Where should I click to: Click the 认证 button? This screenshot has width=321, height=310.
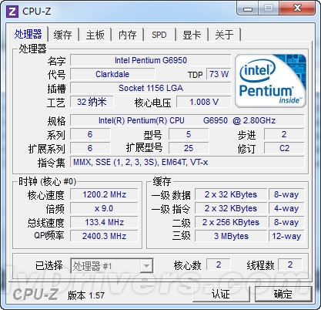click(221, 294)
